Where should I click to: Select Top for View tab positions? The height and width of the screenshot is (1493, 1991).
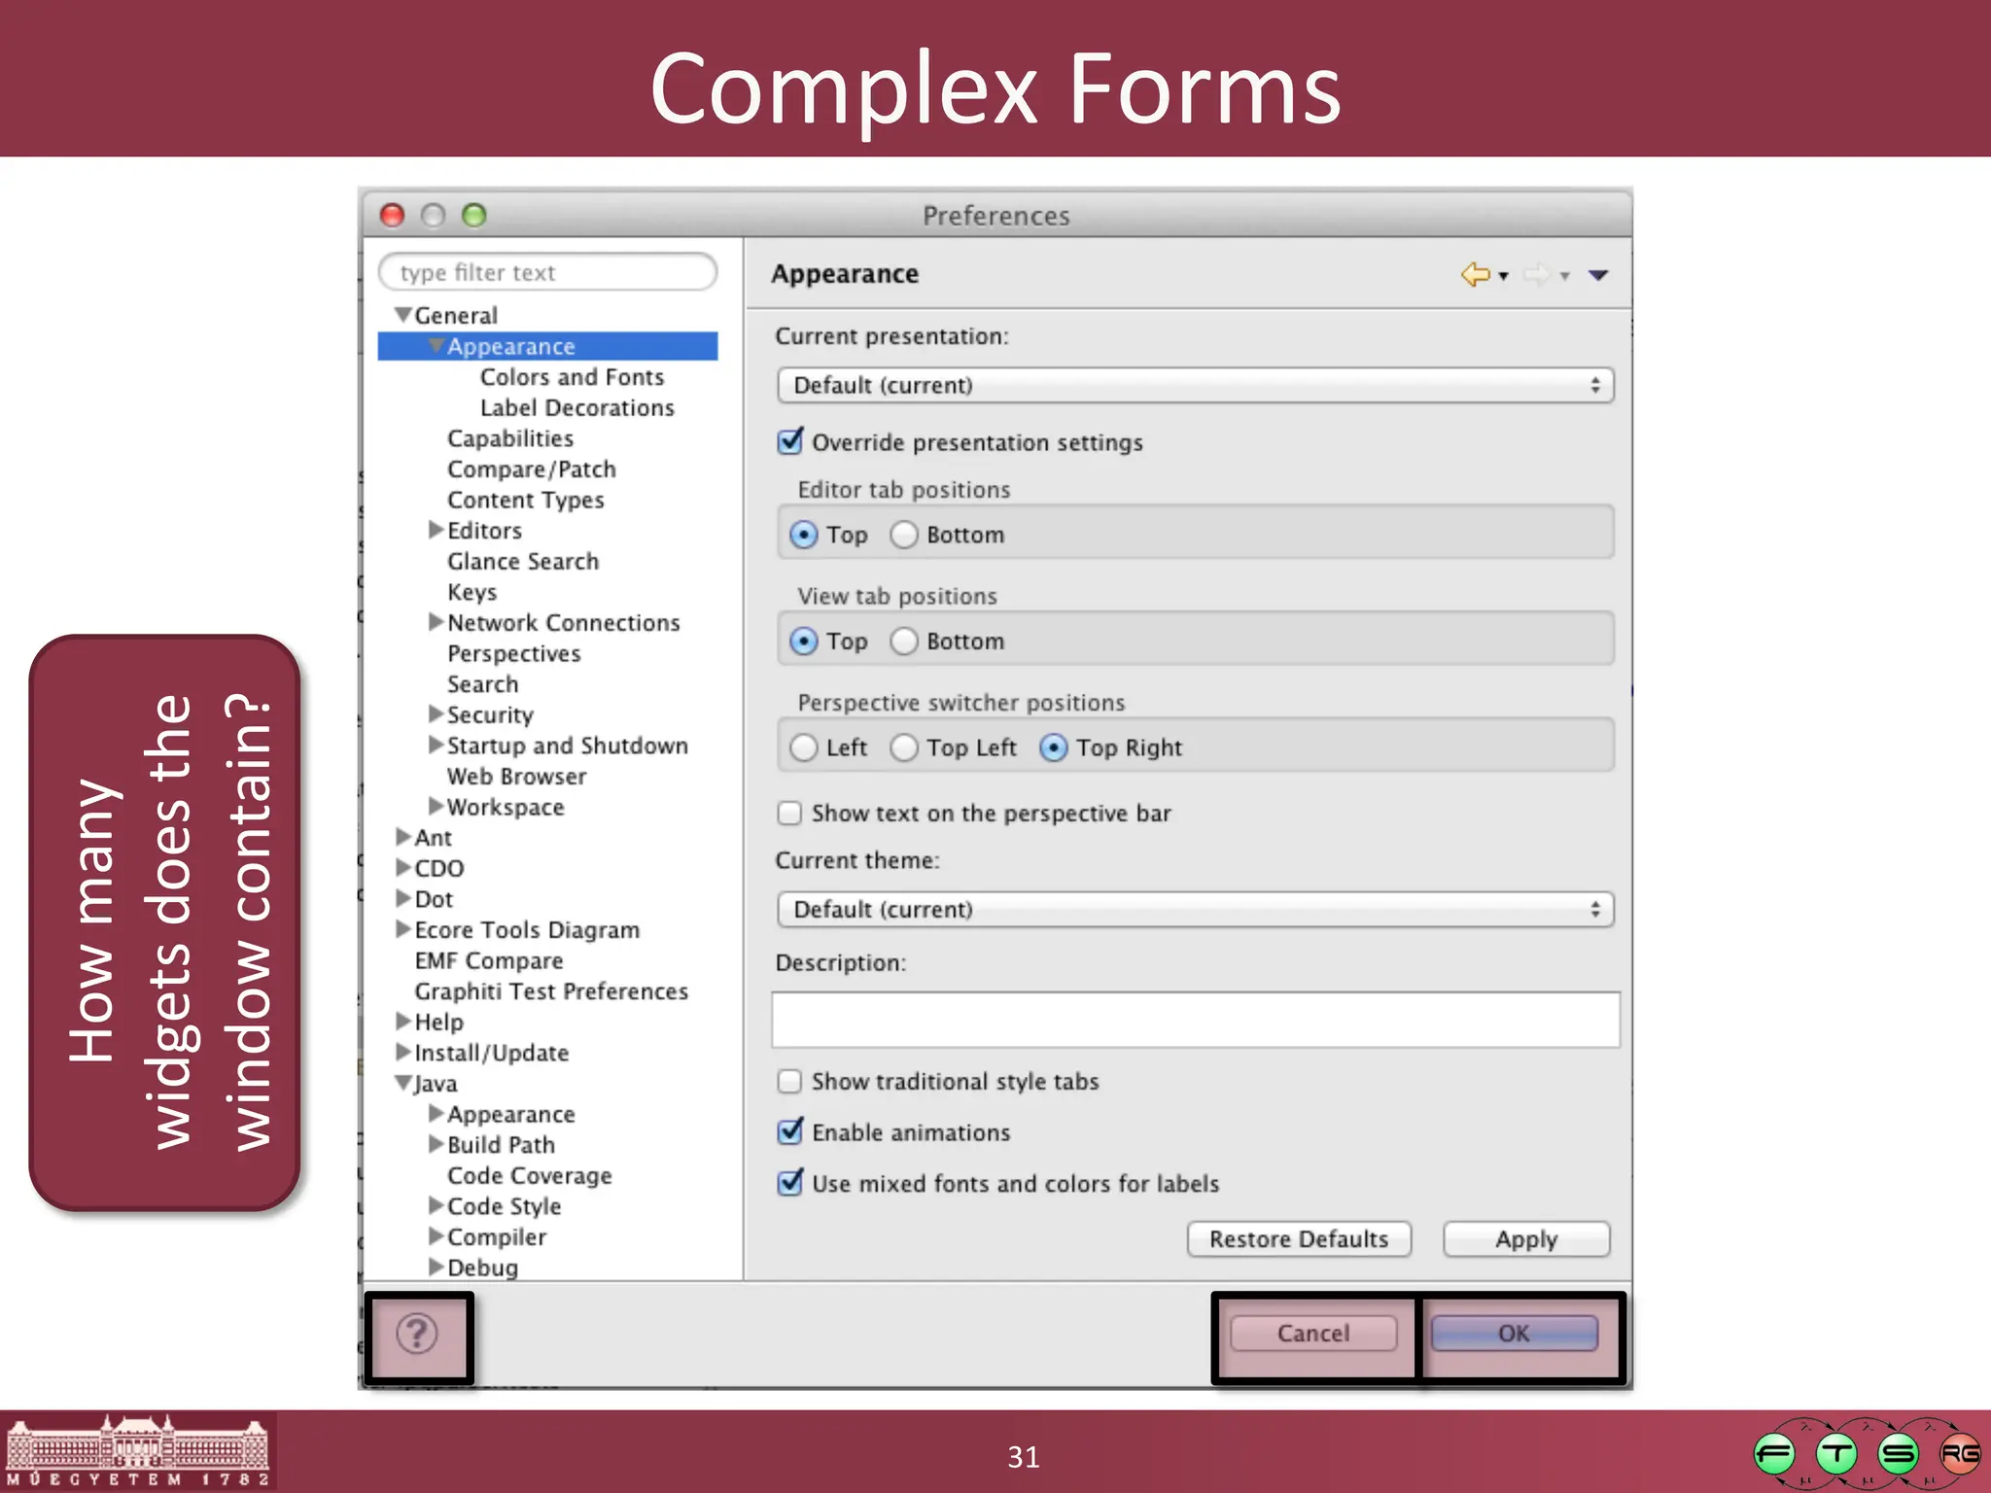(x=803, y=642)
